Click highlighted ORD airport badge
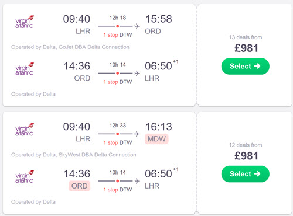Screen dimensions: 293x216 (x=80, y=186)
